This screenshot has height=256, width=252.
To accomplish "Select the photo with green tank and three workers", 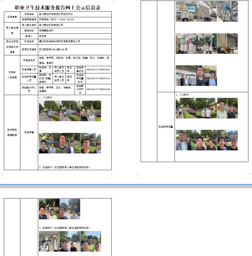I will [207, 44].
